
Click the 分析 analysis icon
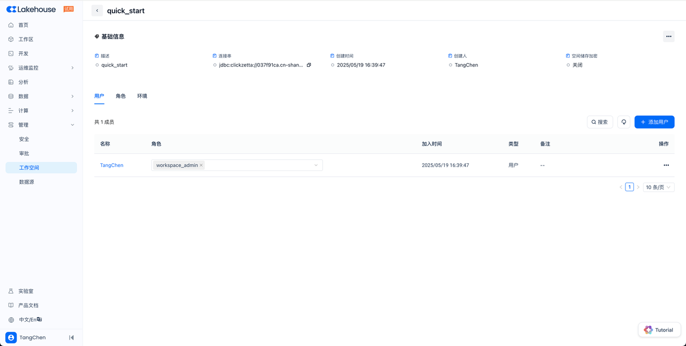tap(11, 82)
